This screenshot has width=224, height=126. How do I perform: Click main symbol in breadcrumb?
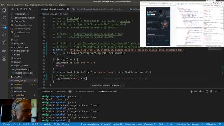pyautogui.click(x=65, y=14)
